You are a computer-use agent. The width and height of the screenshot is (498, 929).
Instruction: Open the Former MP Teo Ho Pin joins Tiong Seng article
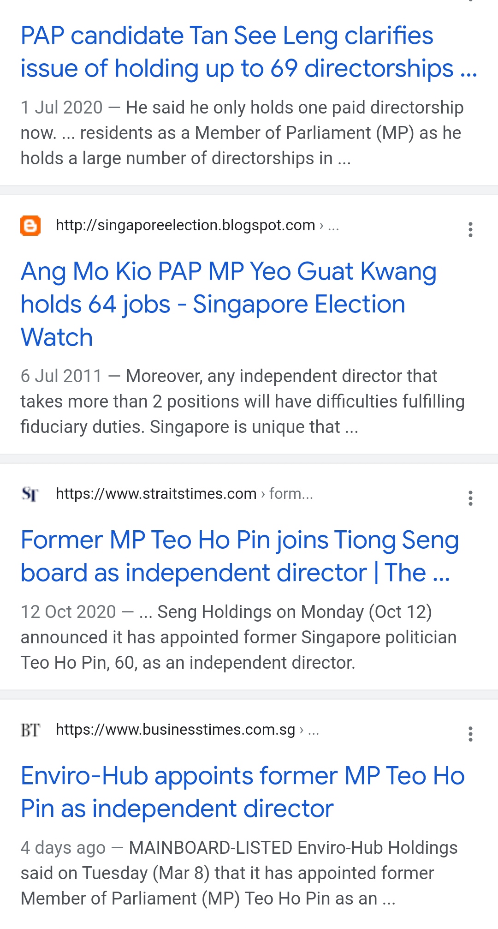point(240,556)
